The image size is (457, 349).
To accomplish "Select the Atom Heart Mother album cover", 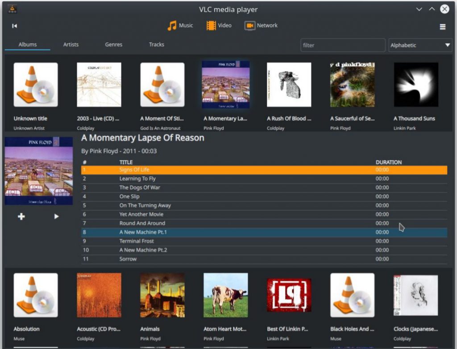I will [226, 295].
